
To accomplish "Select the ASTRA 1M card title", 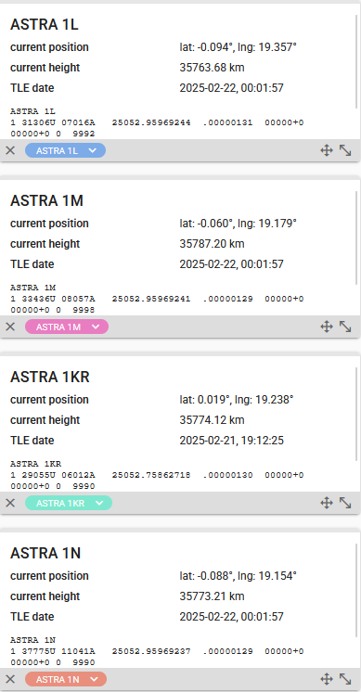I will click(x=46, y=200).
